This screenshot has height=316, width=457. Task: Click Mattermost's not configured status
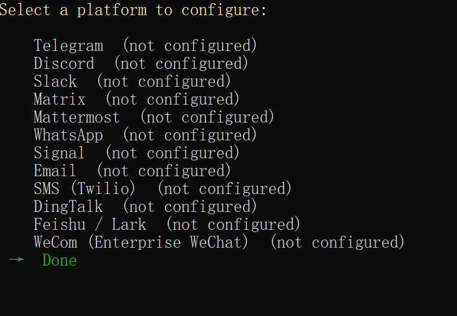pos(207,117)
